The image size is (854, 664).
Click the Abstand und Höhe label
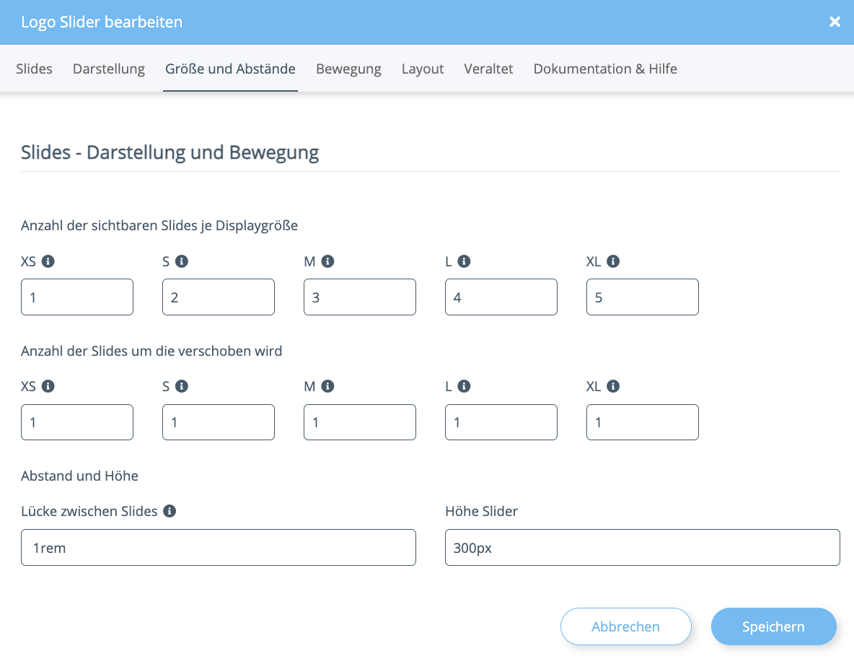pyautogui.click(x=79, y=476)
